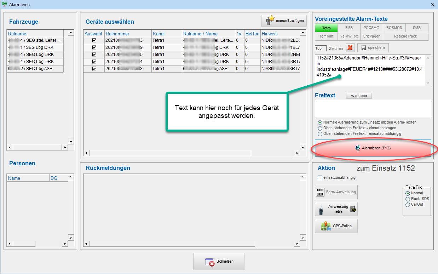Select CallOut Tetra priority
The height and width of the screenshot is (274, 438).
[408, 205]
